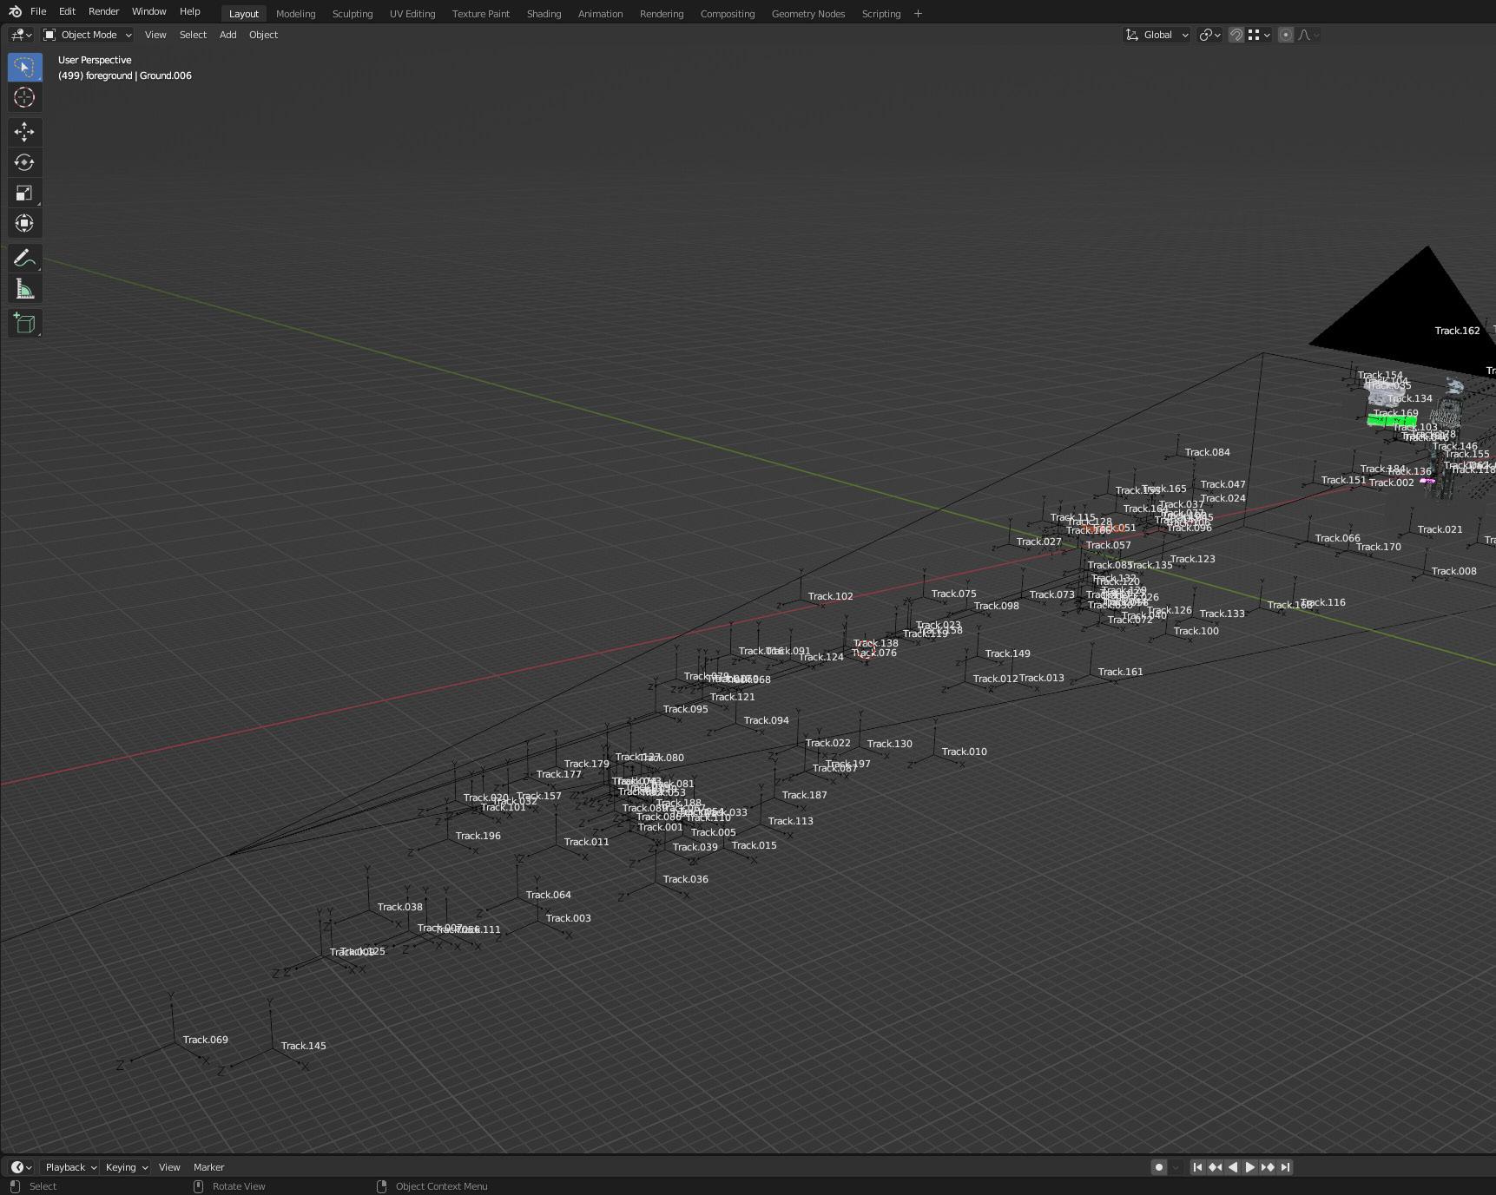Open the Keying popover
Viewport: 1496px width, 1195px height.
[126, 1167]
